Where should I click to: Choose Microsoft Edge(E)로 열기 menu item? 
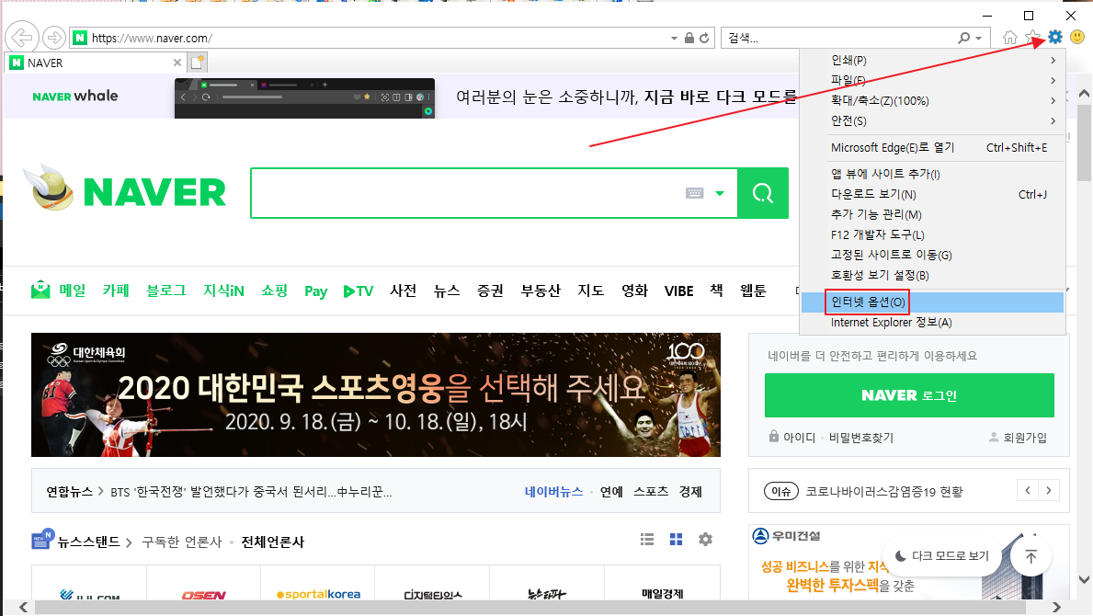point(933,148)
